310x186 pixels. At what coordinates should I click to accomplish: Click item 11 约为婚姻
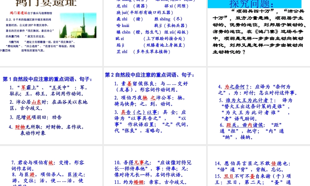coord(151,182)
